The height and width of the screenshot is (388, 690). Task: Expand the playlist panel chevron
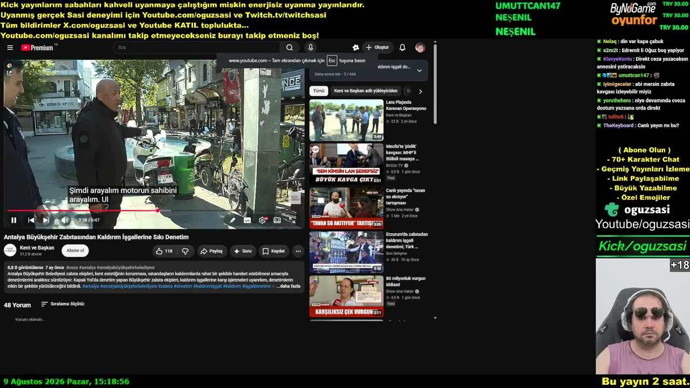click(x=419, y=71)
